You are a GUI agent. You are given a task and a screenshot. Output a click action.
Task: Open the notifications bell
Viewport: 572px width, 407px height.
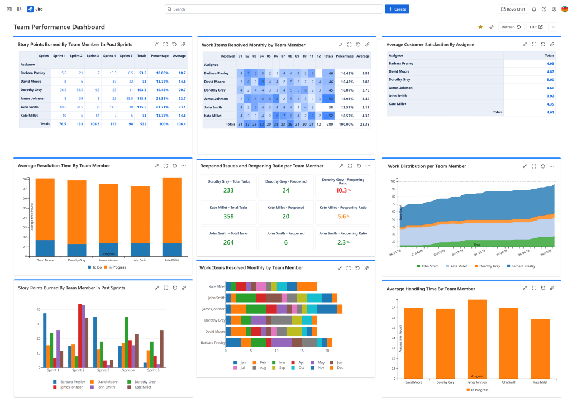(534, 9)
